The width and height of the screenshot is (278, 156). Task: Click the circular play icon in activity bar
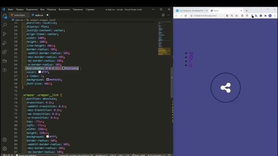[x=5, y=70]
